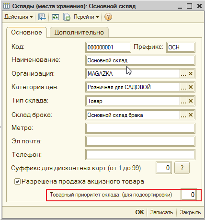Save using the Записать button

(x=161, y=212)
